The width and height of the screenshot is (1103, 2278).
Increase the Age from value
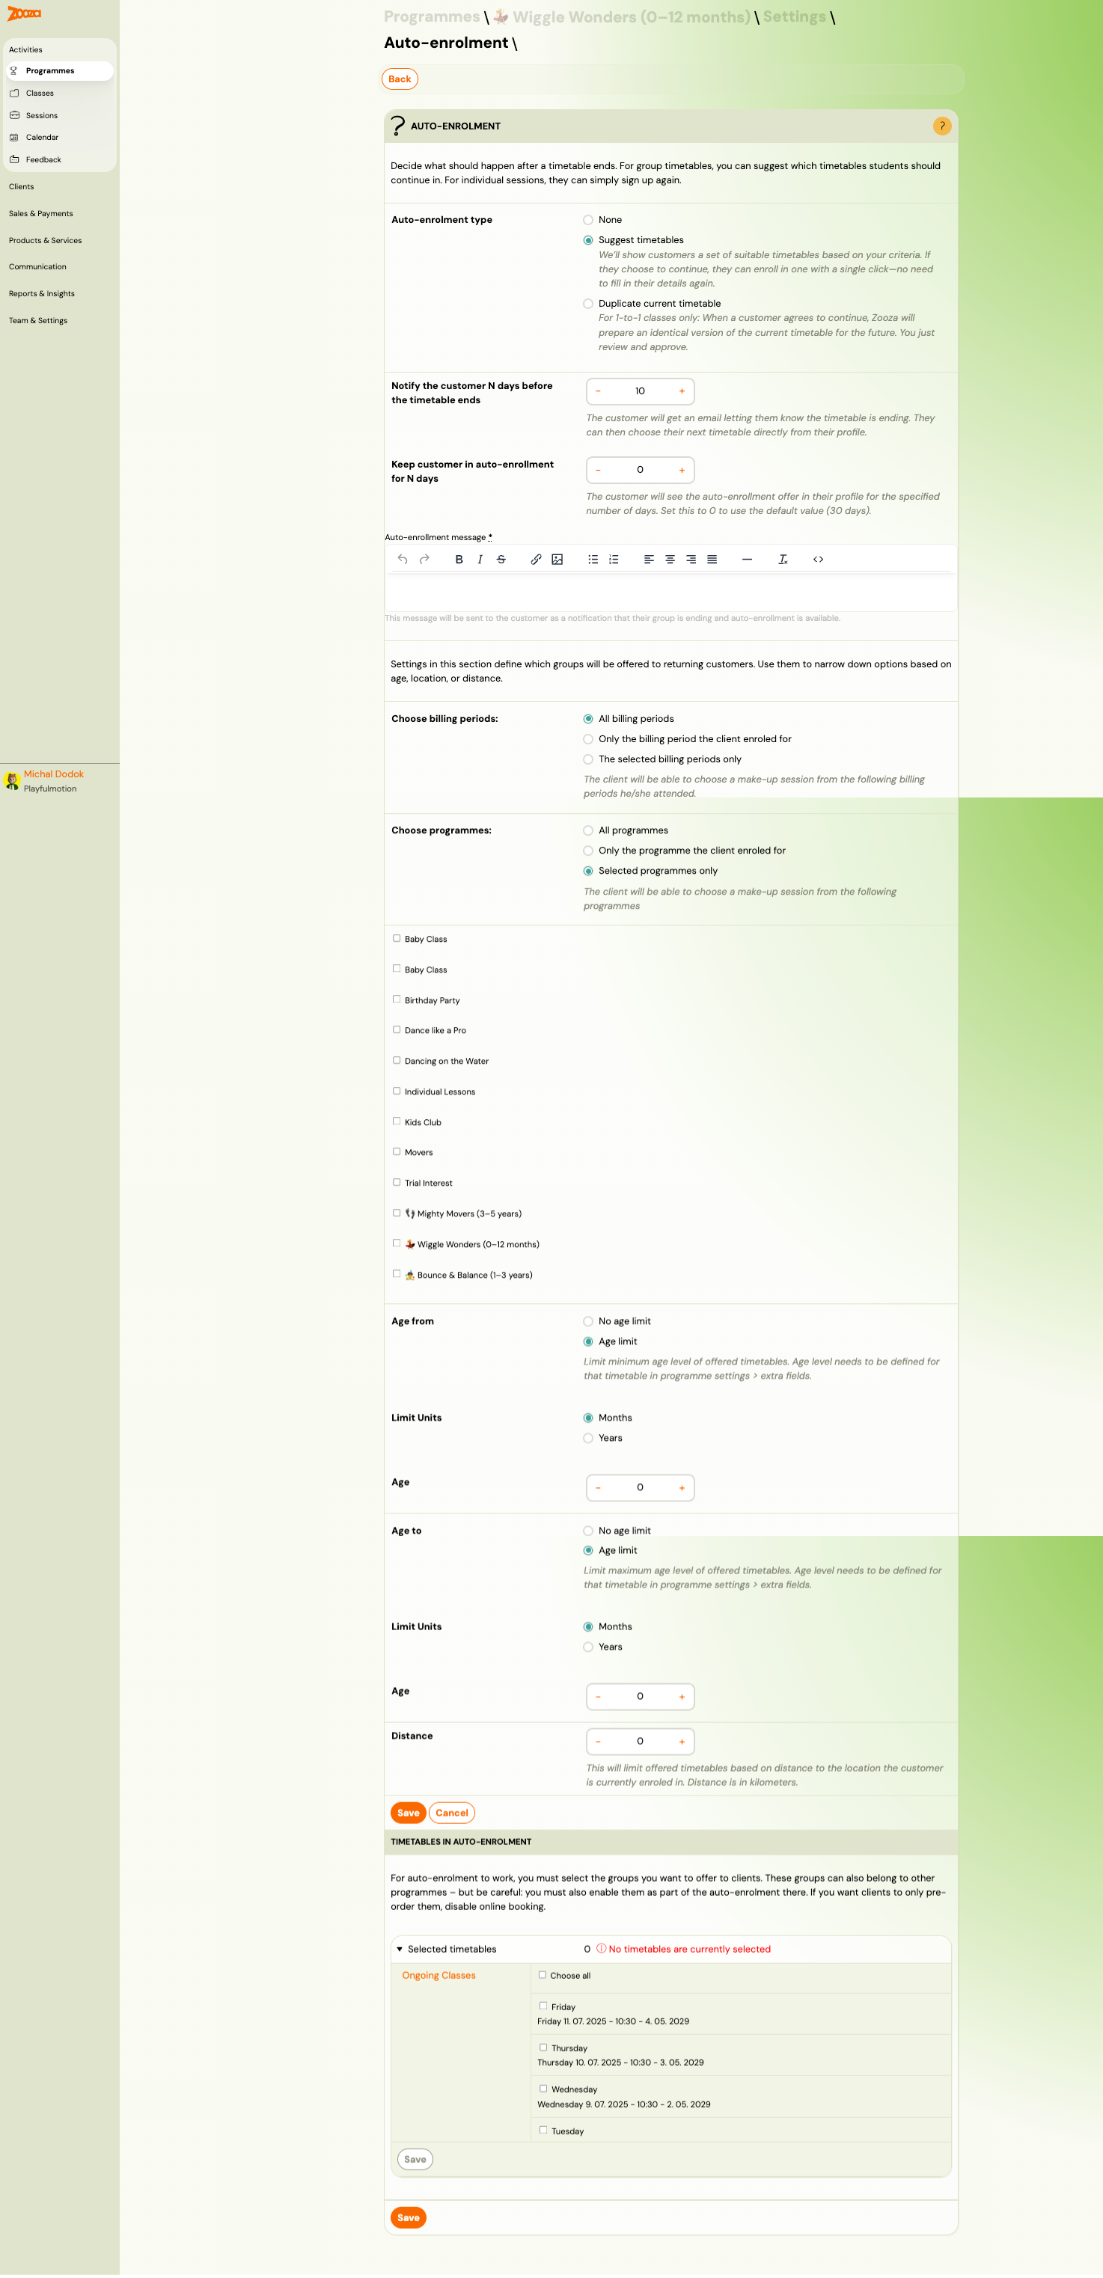[682, 1487]
